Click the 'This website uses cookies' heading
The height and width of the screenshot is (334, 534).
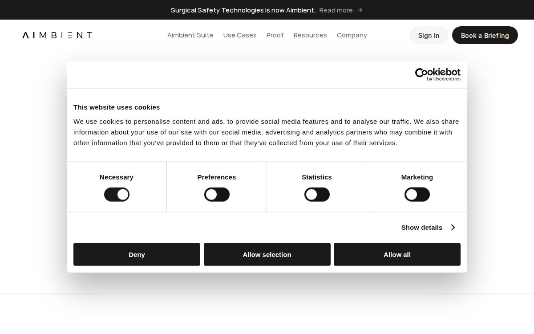[117, 107]
